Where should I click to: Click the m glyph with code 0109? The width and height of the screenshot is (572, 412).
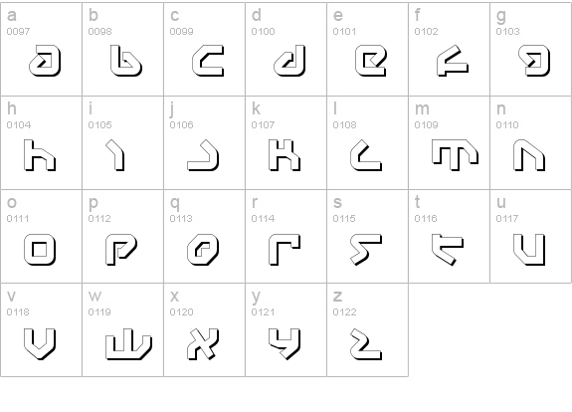[449, 142]
